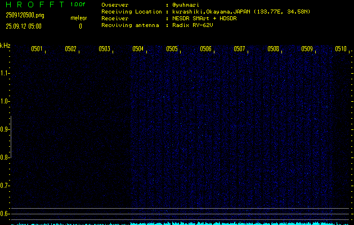The height and width of the screenshot is (225, 354).
Task: Click the kHz axis unit label
Action: pos(5,46)
